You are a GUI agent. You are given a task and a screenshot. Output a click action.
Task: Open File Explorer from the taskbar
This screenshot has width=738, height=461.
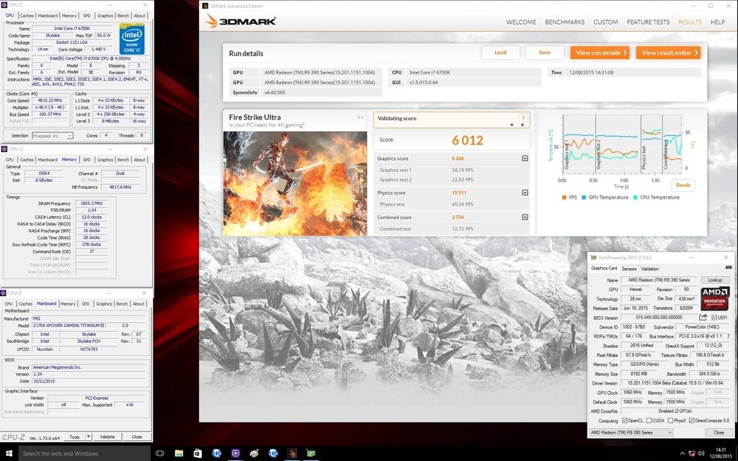tap(179, 454)
